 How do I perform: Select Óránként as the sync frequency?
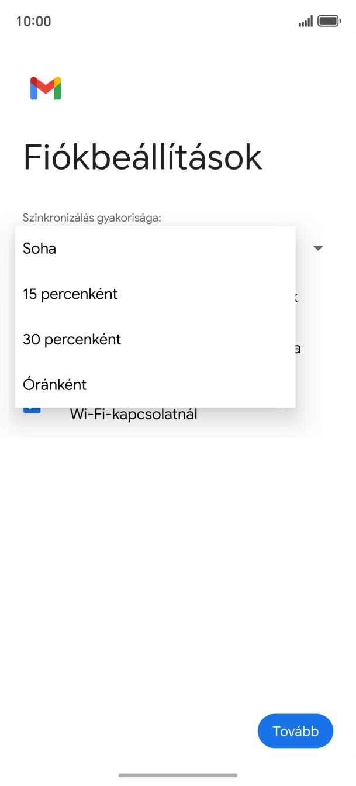click(55, 384)
